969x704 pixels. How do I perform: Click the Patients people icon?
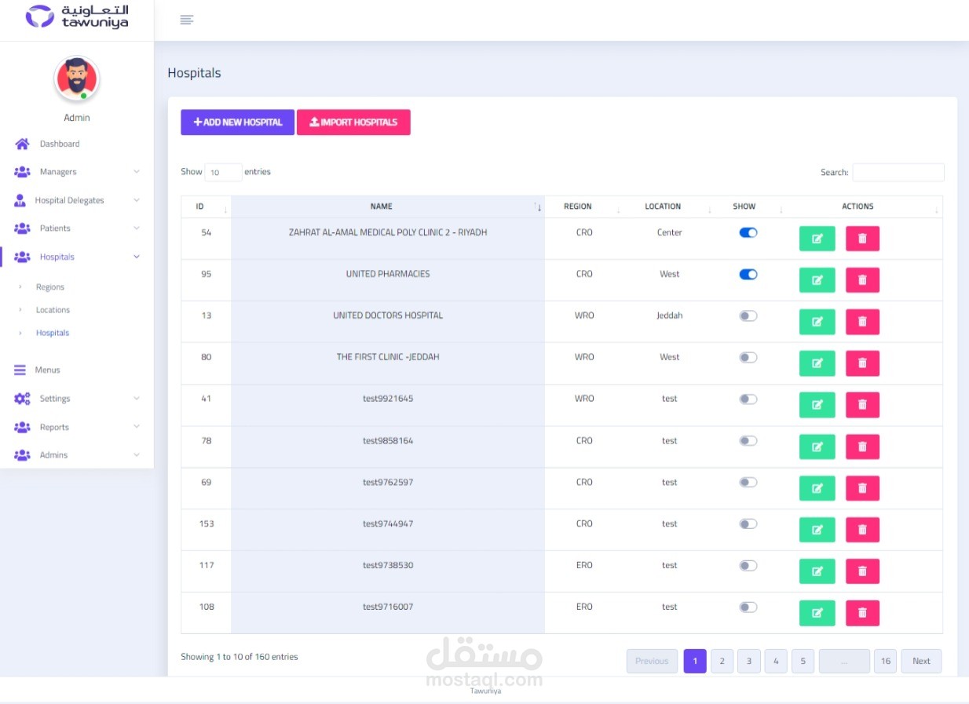[x=22, y=228]
